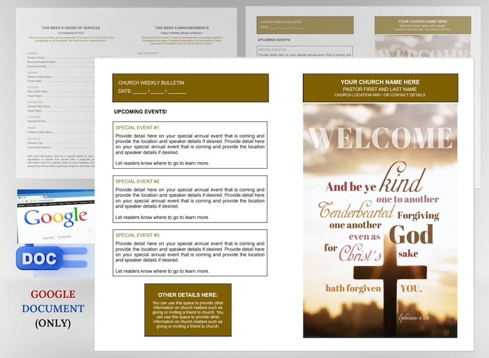
Task: Click the blue DOC icon badge
Action: click(x=39, y=258)
